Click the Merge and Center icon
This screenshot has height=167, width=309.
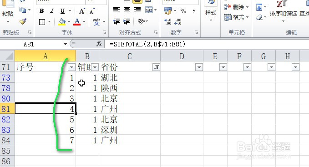pos(149,10)
